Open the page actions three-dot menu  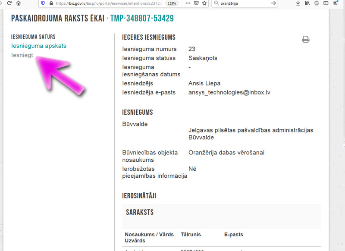coord(187,3)
